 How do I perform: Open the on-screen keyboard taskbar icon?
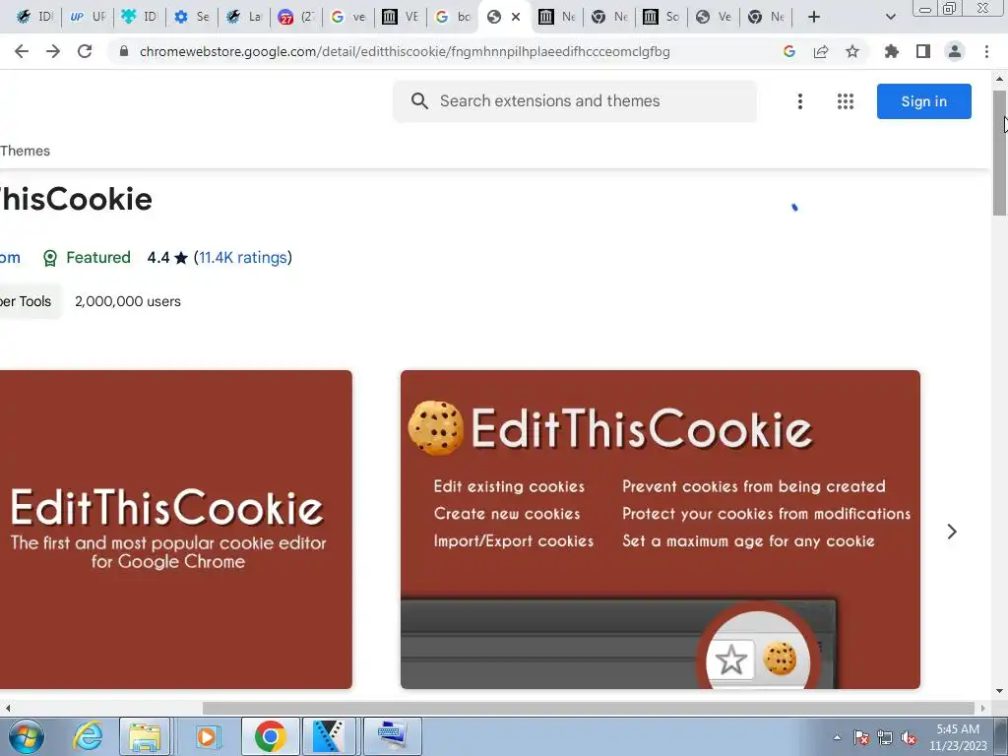393,736
